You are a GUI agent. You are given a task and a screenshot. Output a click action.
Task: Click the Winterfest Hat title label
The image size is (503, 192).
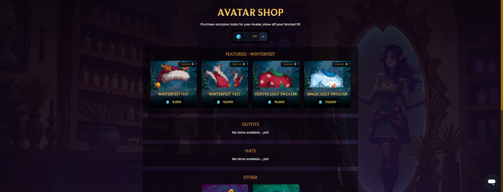coord(173,94)
